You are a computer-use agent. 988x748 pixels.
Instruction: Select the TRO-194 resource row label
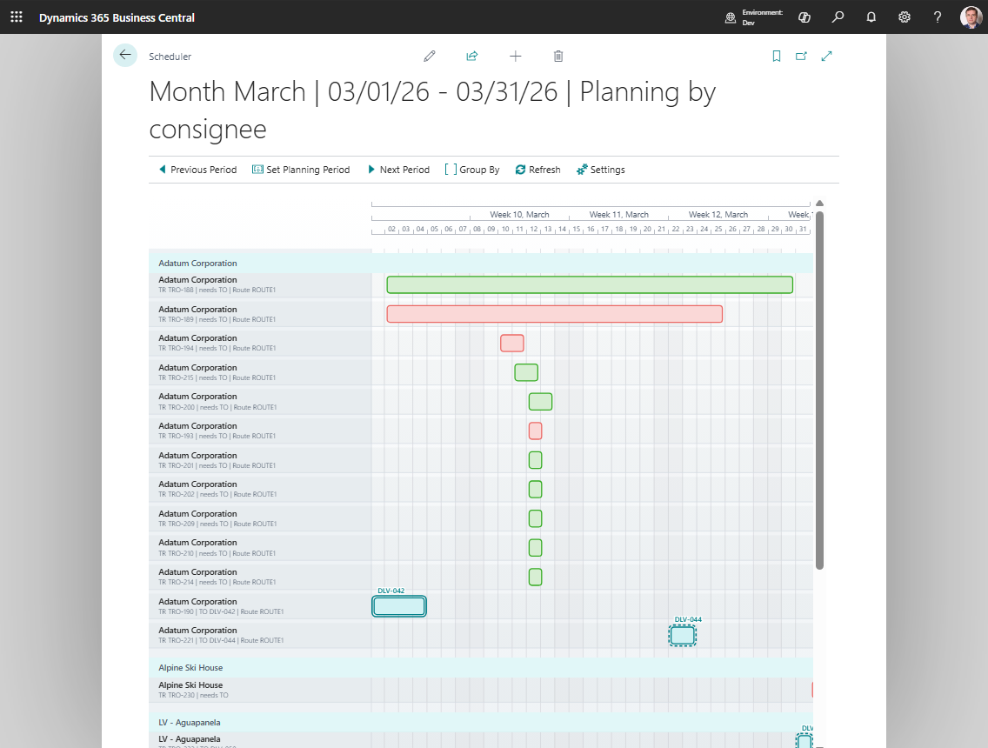(x=260, y=343)
